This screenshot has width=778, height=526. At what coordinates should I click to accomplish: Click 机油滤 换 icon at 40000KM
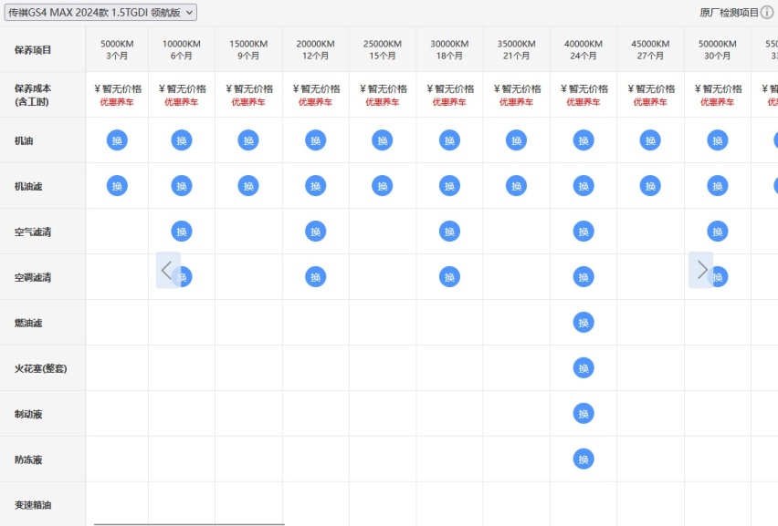(x=583, y=186)
